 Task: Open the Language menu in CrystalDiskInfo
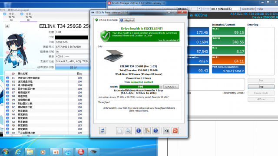click(18, 10)
